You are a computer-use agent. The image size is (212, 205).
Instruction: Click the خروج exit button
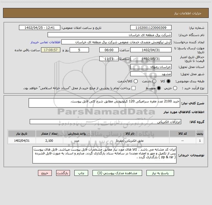[45, 173]
